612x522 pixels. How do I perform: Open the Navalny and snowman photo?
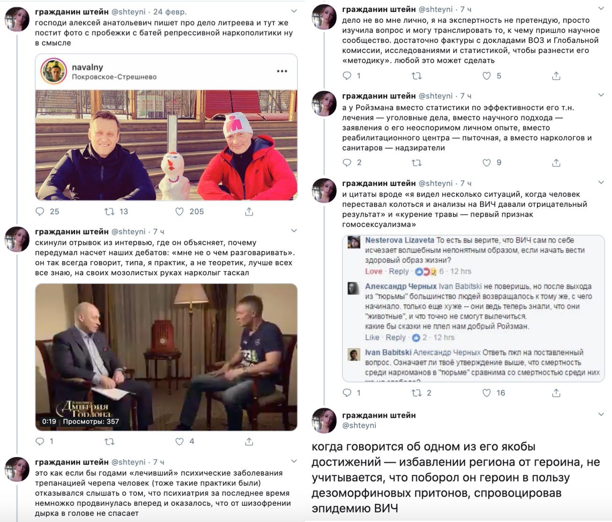166,145
